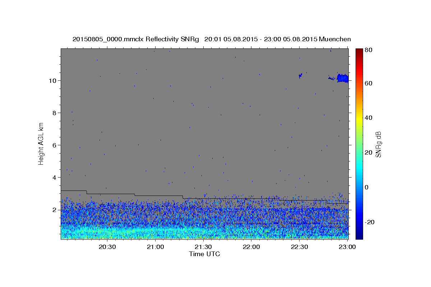The image size is (431, 287).
Task: Click the 'Height AGL km' axis label
Action: [41, 143]
